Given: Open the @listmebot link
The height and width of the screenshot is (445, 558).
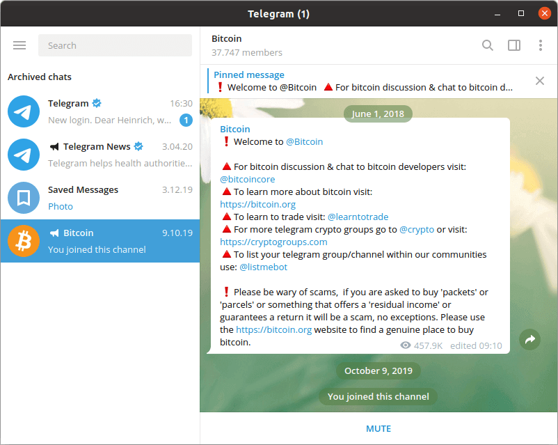Looking at the screenshot, I should click(x=263, y=267).
